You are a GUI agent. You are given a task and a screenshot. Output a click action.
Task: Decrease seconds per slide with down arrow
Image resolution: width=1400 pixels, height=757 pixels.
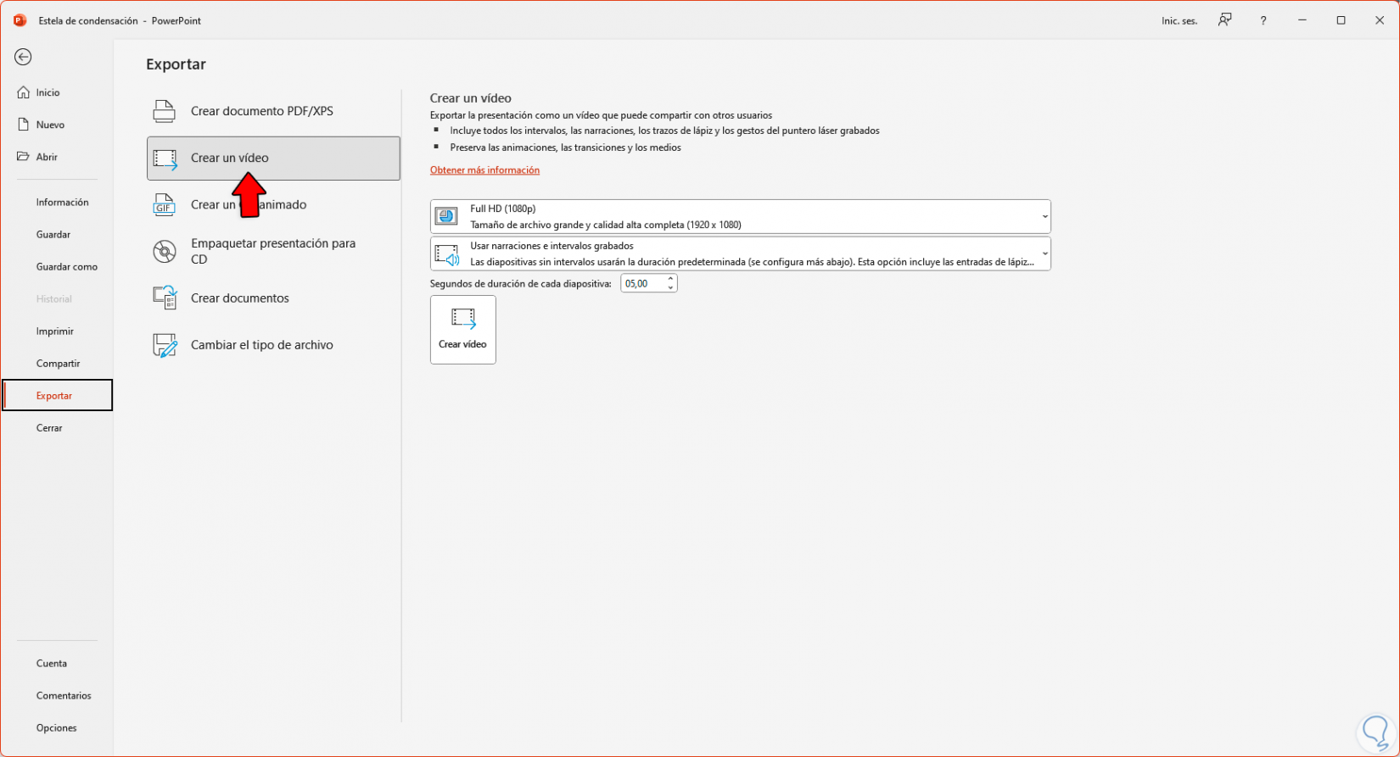(670, 288)
